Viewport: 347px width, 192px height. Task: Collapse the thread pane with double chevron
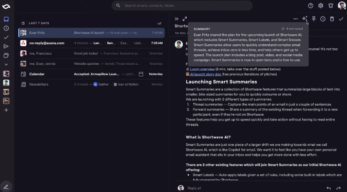point(176,19)
